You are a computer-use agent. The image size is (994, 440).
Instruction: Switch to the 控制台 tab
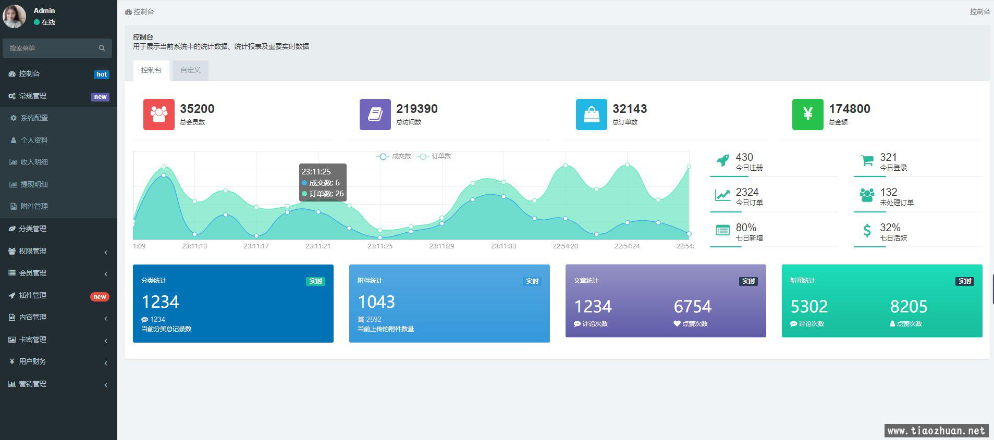click(x=151, y=70)
